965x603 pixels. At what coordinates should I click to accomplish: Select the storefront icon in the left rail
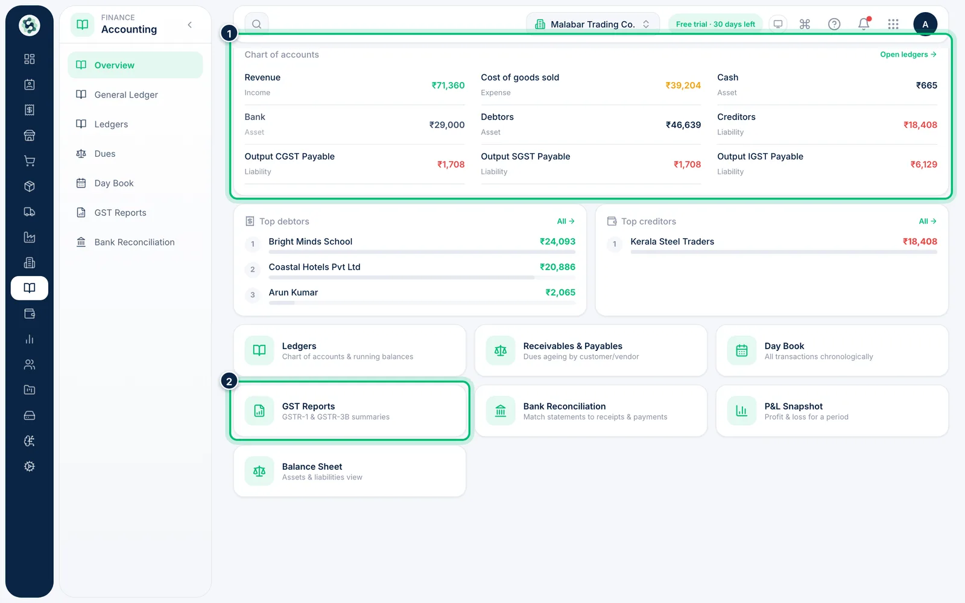click(29, 136)
